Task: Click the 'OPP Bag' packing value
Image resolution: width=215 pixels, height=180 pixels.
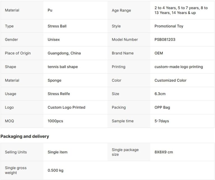Action: click(162, 107)
